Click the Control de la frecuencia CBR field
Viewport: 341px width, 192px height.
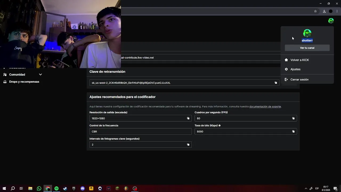coord(140,131)
